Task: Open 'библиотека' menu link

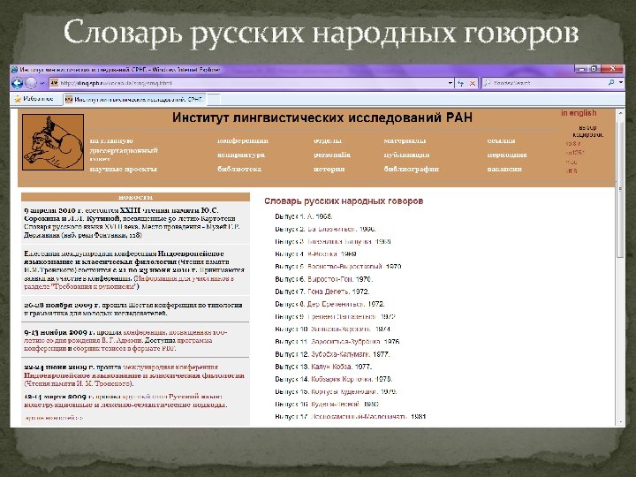Action: tap(239, 169)
